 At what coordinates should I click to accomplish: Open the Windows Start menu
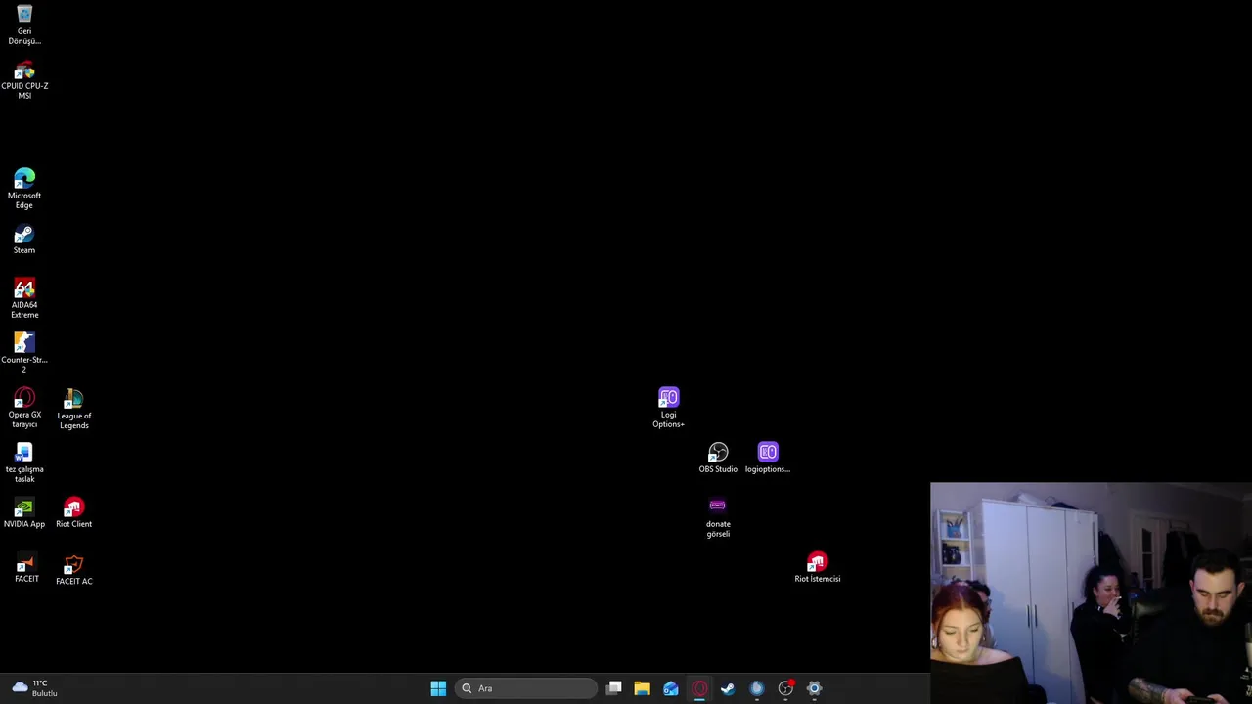point(438,688)
